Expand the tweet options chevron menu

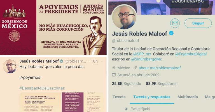point(102,62)
